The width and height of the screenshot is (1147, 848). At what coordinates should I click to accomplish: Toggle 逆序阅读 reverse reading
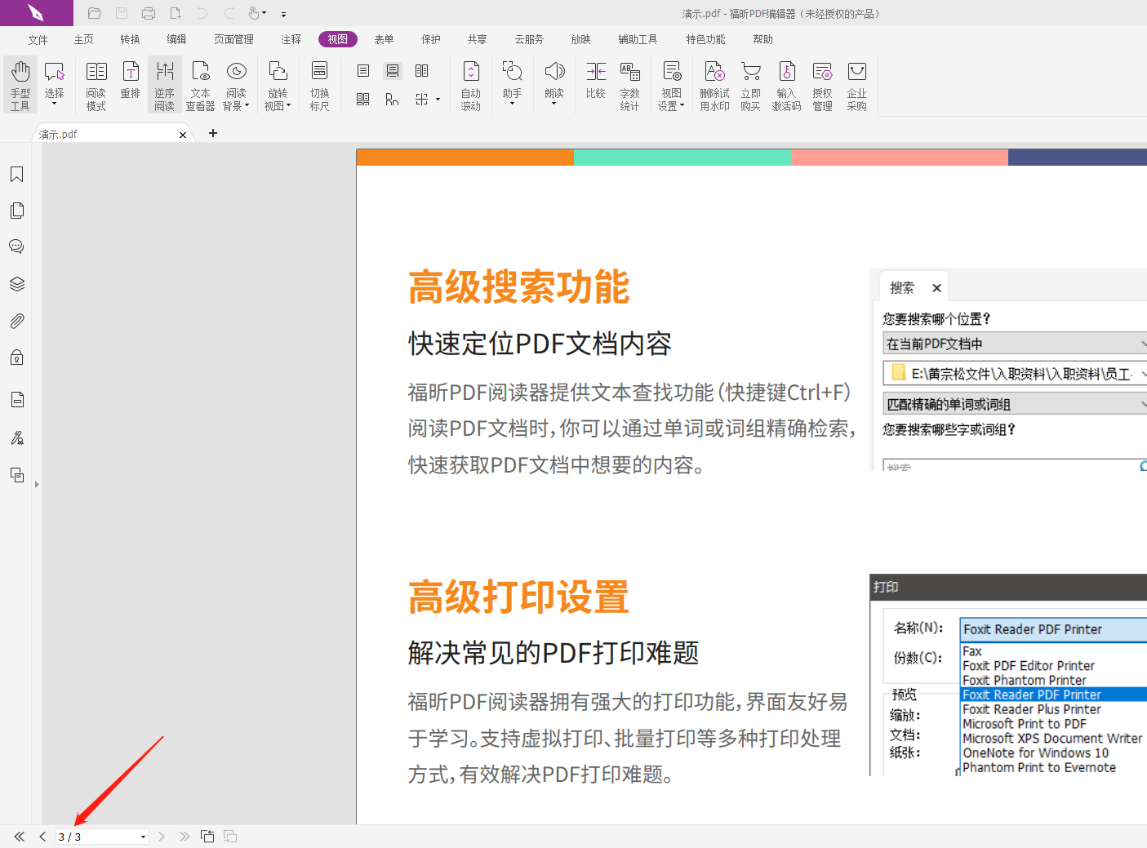pos(165,85)
